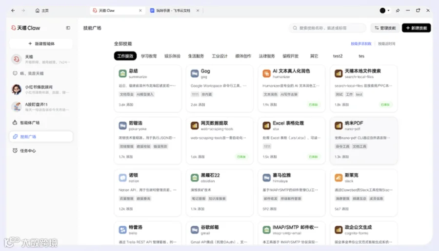Click the back arrow in the title bar

click(13, 11)
